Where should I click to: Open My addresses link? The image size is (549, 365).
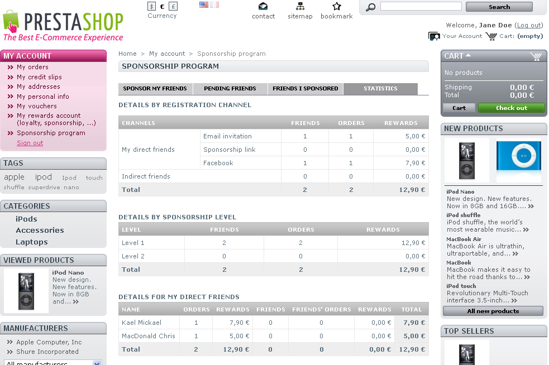tap(39, 87)
